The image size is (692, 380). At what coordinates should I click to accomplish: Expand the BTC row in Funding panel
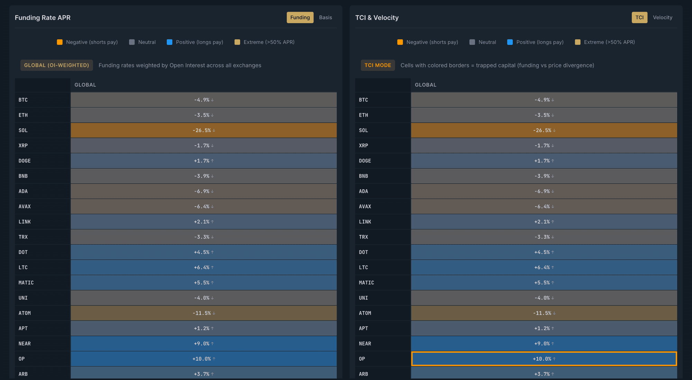point(203,99)
